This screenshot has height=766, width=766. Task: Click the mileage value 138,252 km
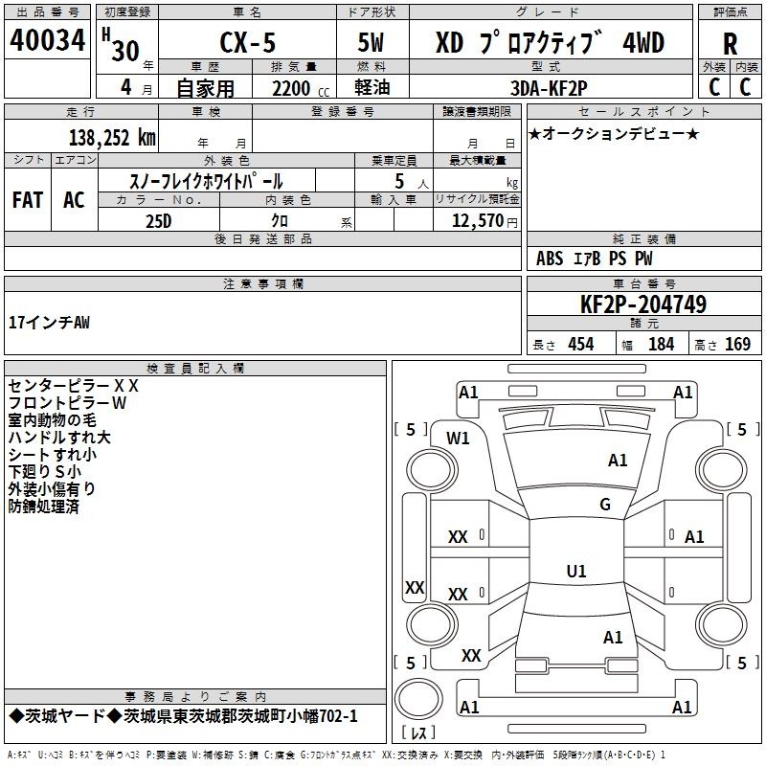pos(112,137)
